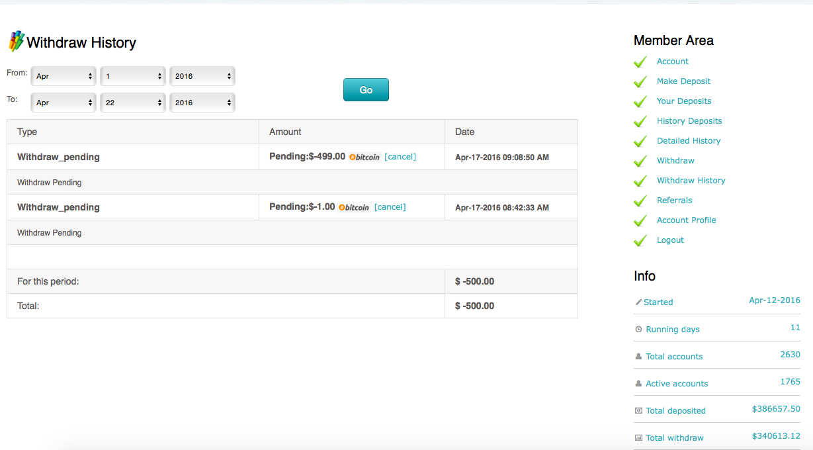Open the To year dropdown showing 2016
The width and height of the screenshot is (813, 450).
click(x=202, y=103)
